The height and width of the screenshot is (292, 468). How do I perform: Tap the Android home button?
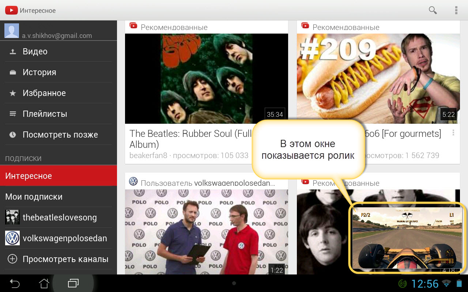click(x=44, y=283)
